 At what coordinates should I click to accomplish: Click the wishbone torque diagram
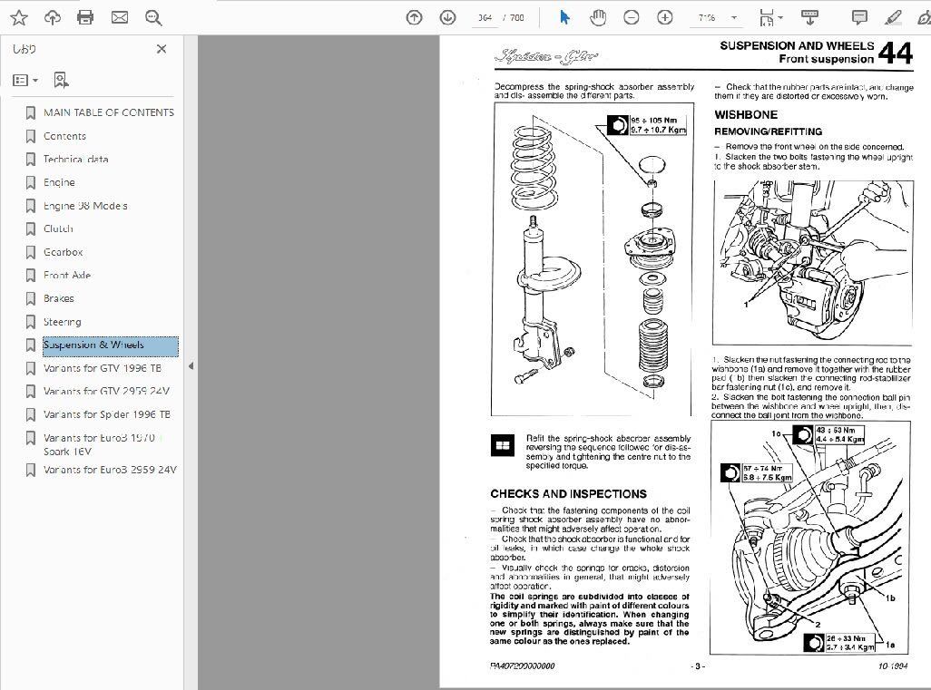point(810,538)
